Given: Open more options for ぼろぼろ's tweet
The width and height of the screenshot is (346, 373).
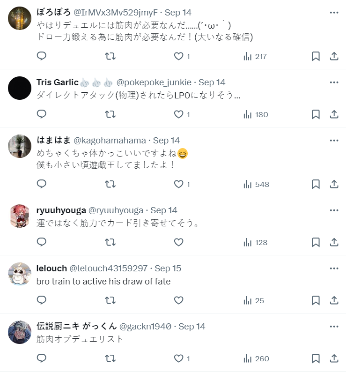Looking at the screenshot, I should pyautogui.click(x=334, y=12).
